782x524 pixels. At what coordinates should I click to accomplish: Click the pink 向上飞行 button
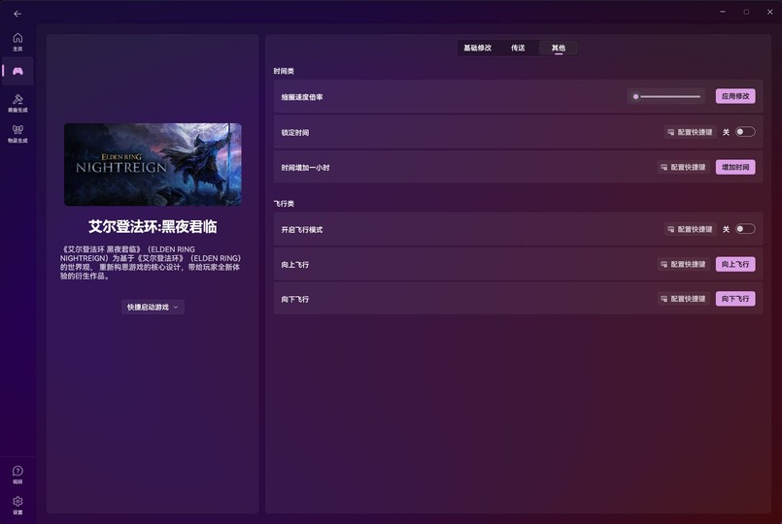tap(735, 264)
